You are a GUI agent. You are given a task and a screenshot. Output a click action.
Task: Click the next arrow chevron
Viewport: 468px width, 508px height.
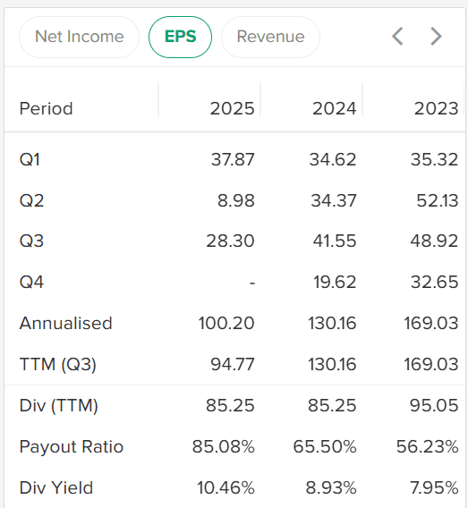tap(436, 37)
